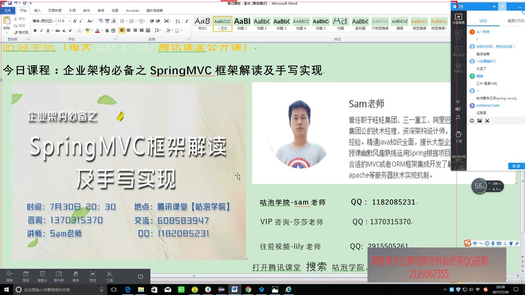Image resolution: width=525 pixels, height=295 pixels.
Task: Toggle Justify paragraph alignment
Action: (x=142, y=30)
